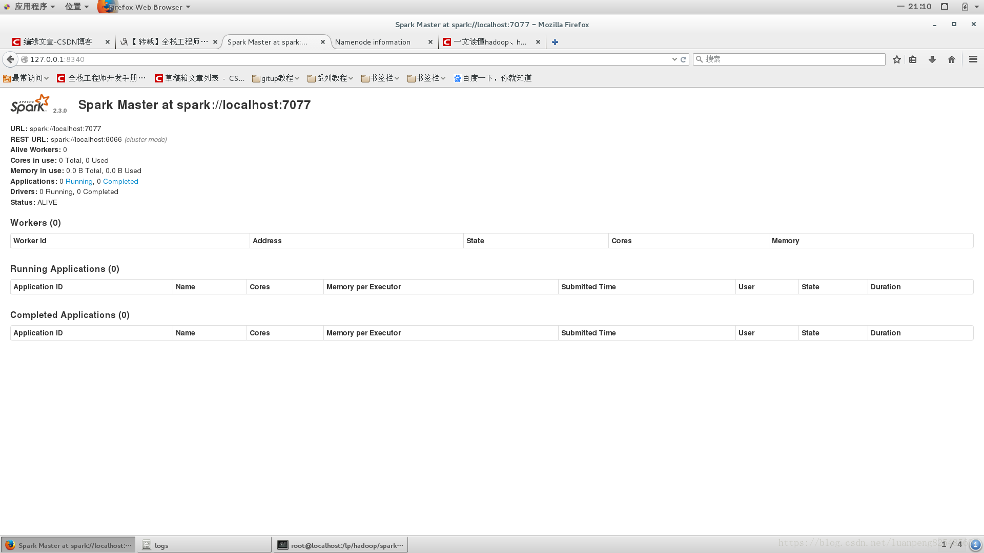The image size is (984, 553).
Task: Click the Apache Spark logo
Action: click(x=30, y=103)
